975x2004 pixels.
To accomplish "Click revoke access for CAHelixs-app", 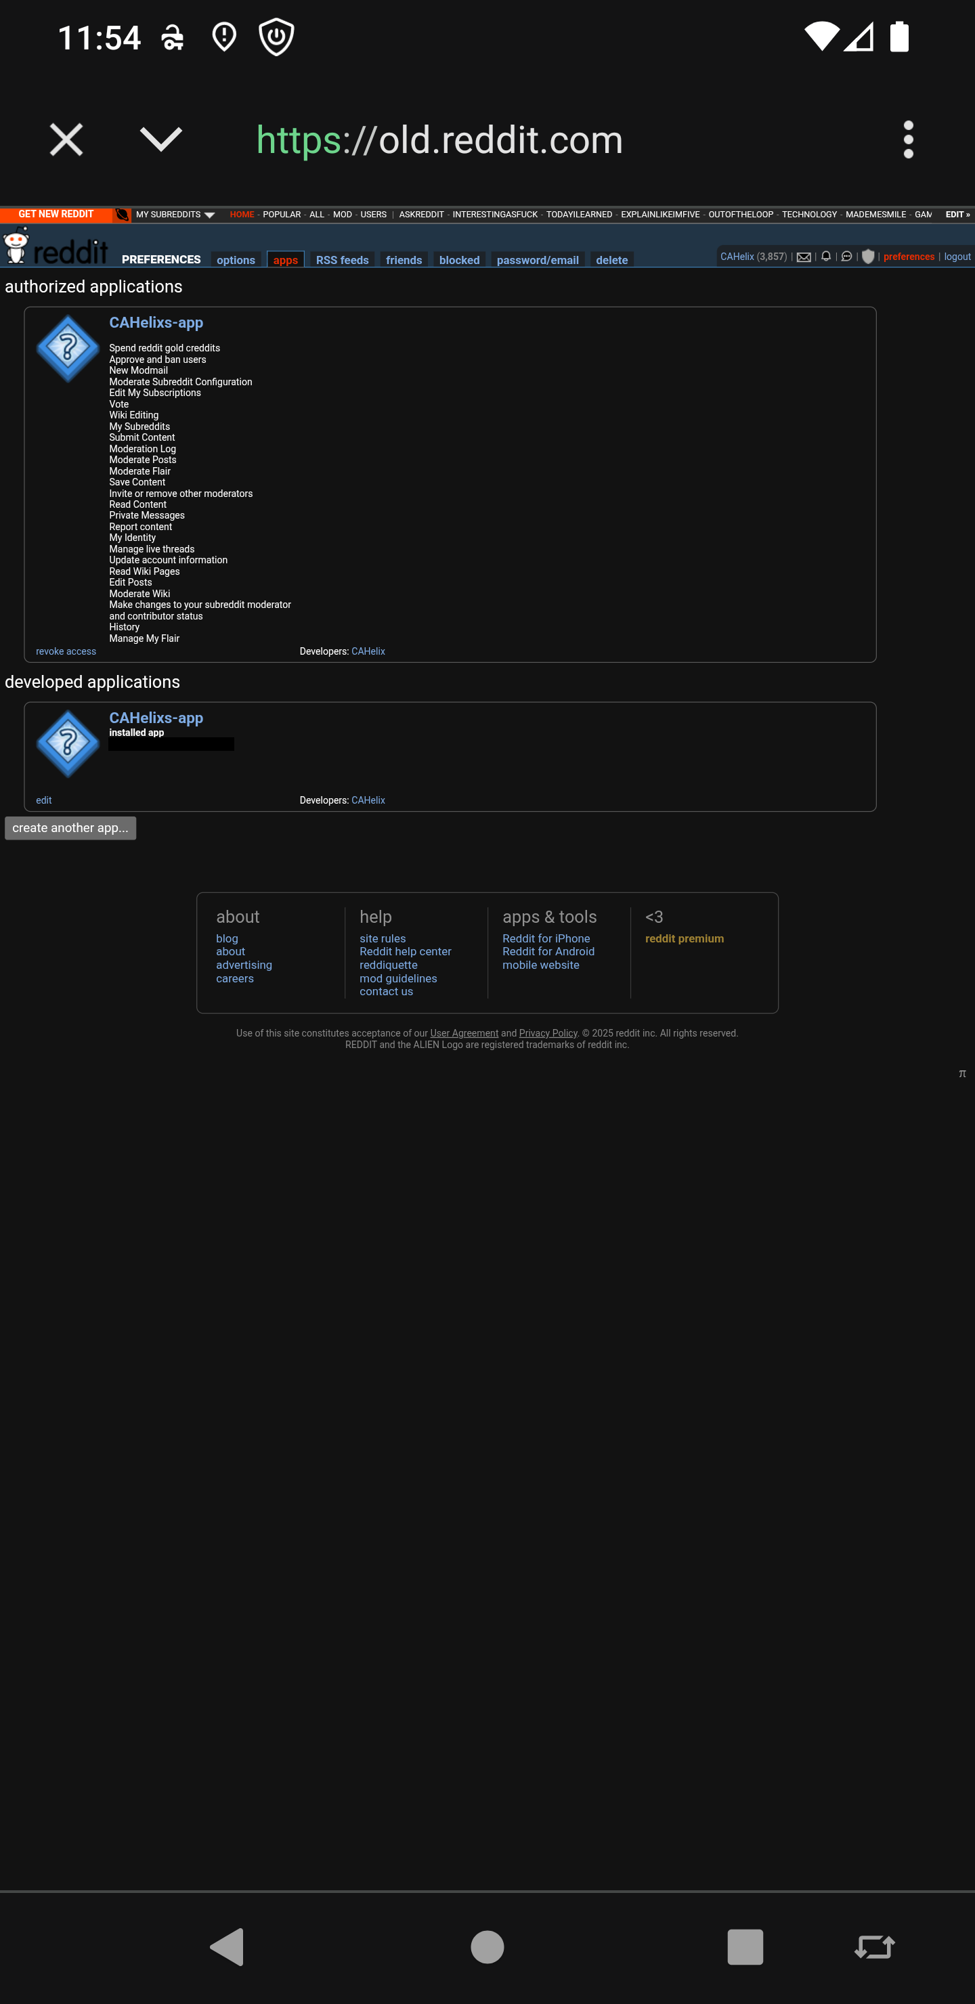I will [66, 651].
